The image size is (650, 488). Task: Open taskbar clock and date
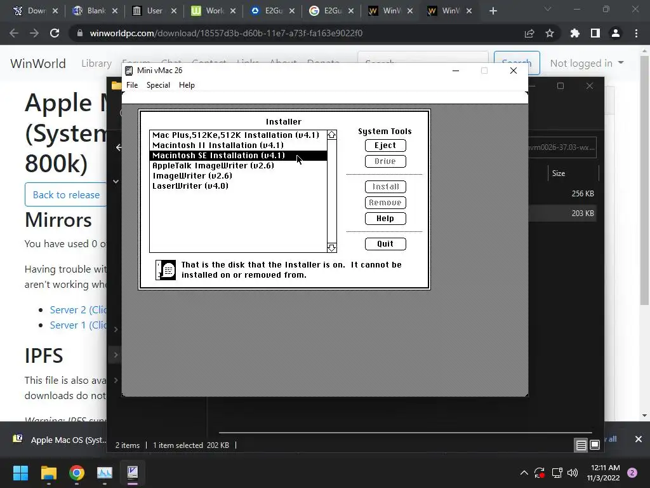(603, 473)
